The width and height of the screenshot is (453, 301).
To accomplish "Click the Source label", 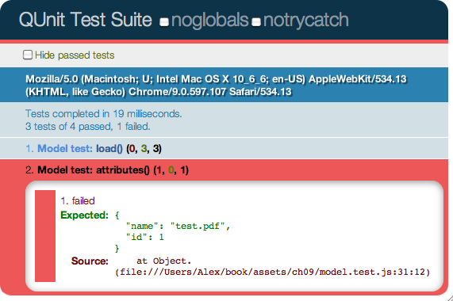I will (x=90, y=261).
